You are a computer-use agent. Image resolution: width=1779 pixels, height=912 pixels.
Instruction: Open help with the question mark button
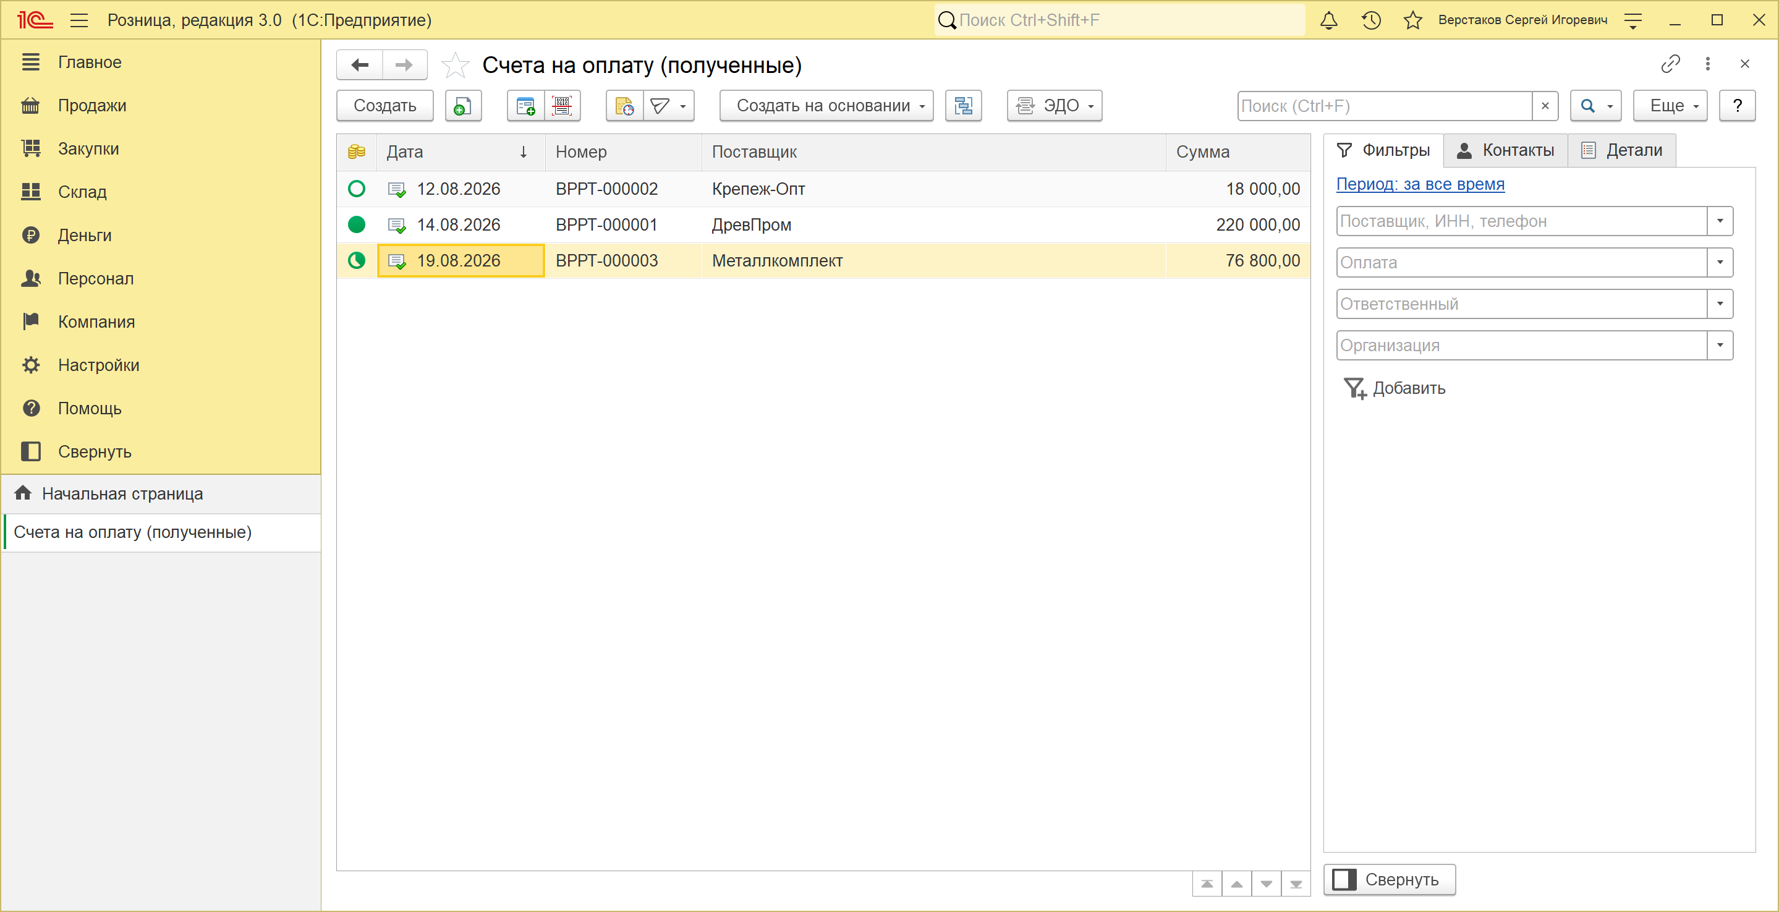(x=1737, y=106)
